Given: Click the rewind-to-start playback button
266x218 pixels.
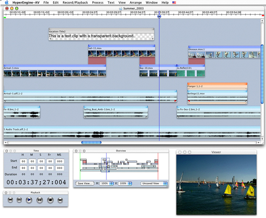Looking at the screenshot, I should pos(10,200).
